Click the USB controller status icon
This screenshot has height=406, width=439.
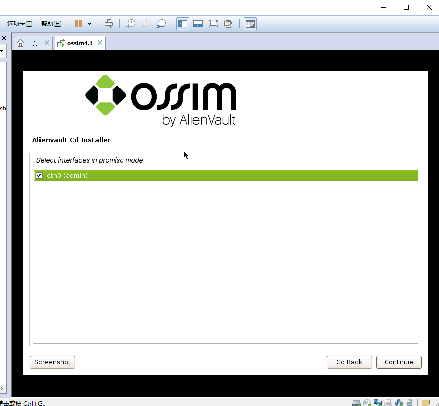[410, 403]
